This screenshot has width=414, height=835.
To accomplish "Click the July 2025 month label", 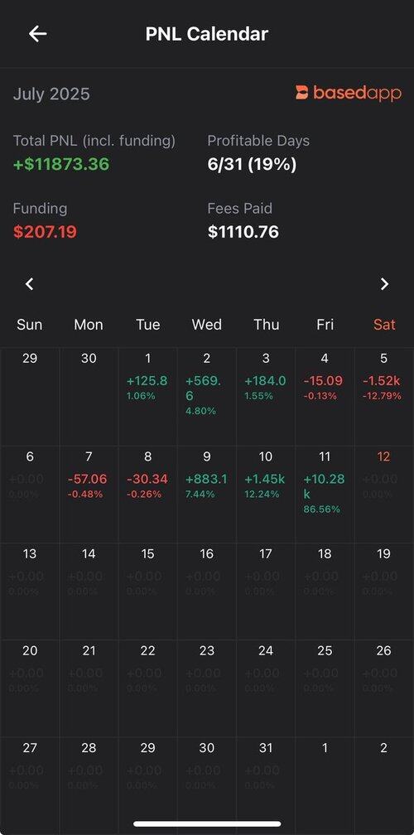I will coord(51,94).
